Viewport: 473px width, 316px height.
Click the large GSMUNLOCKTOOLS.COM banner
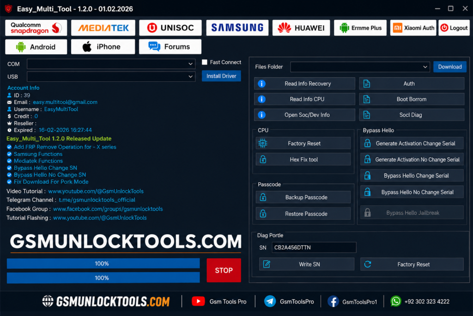(126, 242)
